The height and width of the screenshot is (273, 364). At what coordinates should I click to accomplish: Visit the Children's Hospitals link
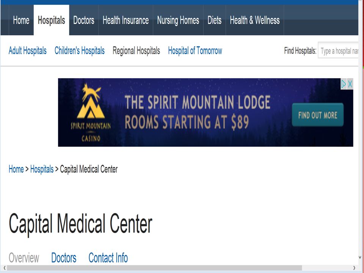coord(80,50)
